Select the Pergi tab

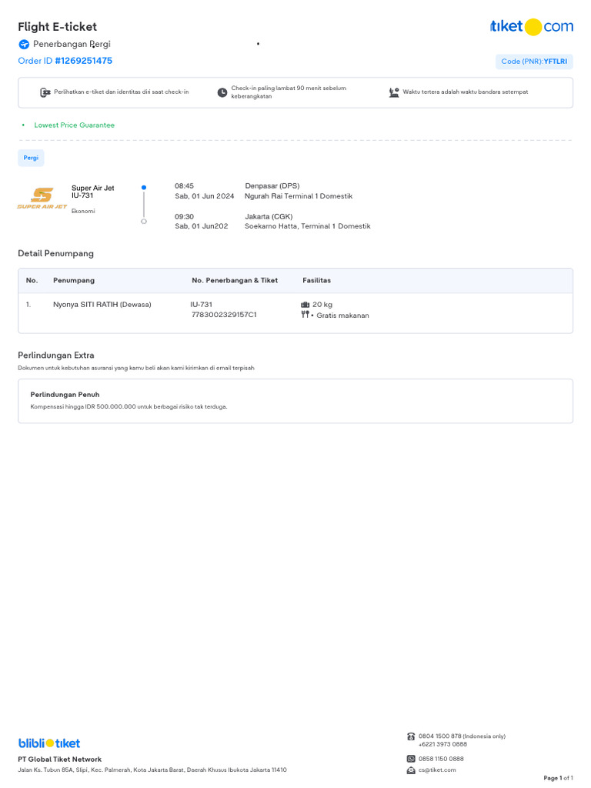pyautogui.click(x=31, y=158)
